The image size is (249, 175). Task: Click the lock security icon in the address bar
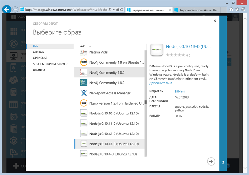click(x=118, y=10)
